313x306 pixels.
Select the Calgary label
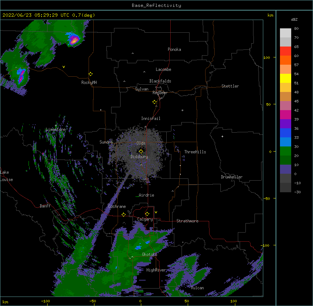[x=145, y=219]
